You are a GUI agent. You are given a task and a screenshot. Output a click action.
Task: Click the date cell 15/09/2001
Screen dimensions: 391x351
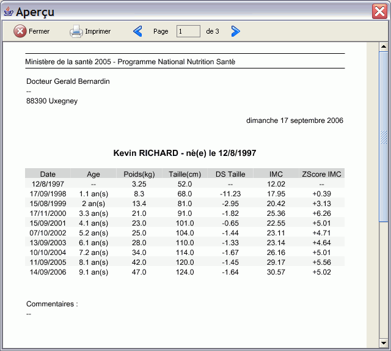tap(48, 223)
